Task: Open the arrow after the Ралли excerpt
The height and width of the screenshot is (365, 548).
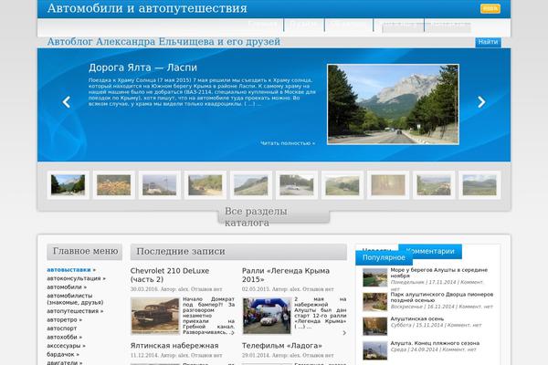Action: pos(344,333)
